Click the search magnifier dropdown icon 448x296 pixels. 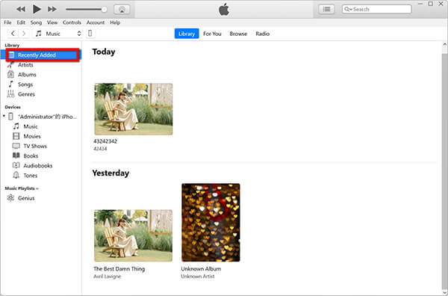(348, 10)
